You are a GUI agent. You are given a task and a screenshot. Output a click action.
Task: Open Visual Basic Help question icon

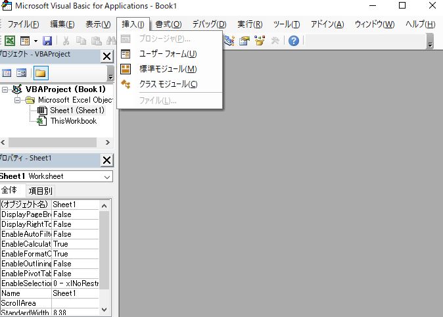tap(294, 41)
